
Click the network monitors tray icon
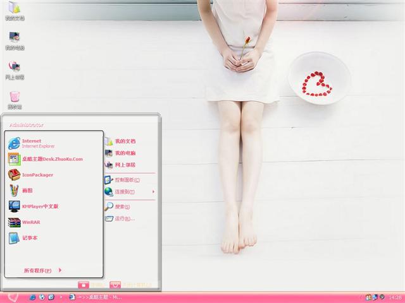click(x=375, y=297)
